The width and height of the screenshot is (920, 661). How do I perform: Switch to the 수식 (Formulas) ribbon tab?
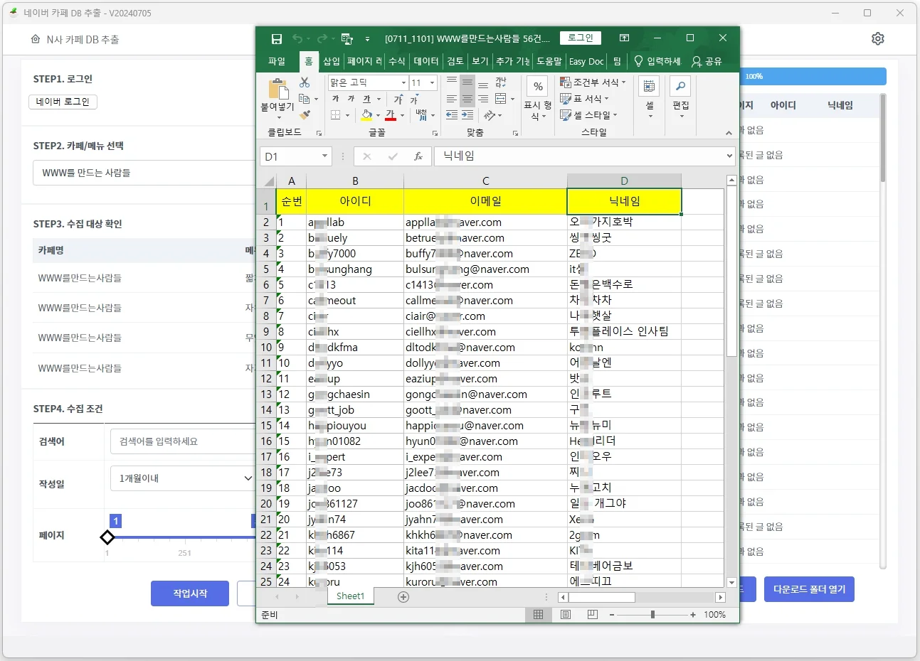tap(396, 61)
